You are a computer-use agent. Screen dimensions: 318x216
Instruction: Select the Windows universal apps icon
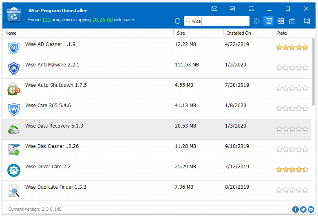tap(280, 21)
